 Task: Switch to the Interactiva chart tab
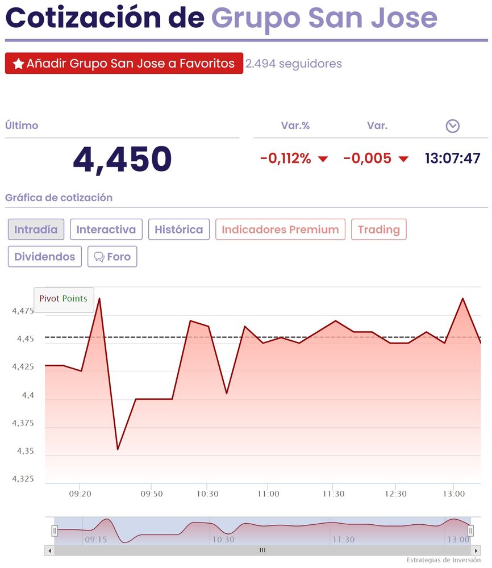click(106, 229)
